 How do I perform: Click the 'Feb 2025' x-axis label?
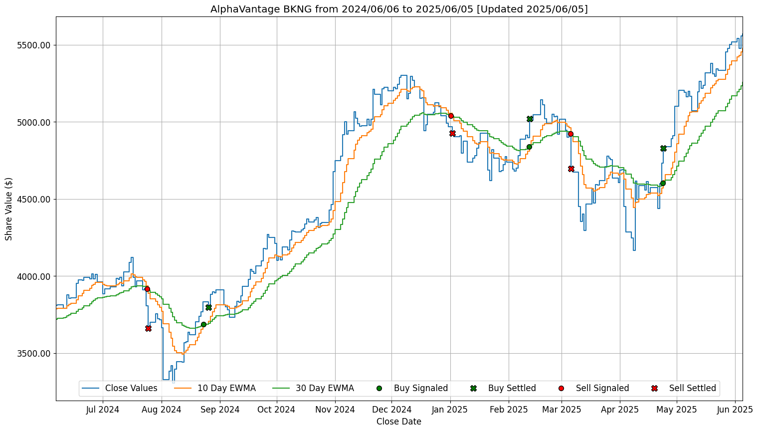coord(509,410)
